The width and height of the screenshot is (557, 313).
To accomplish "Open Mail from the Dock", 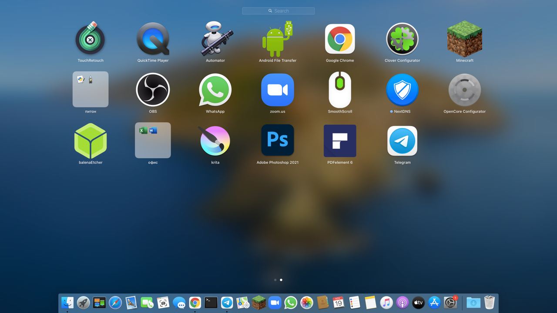I will click(131, 303).
